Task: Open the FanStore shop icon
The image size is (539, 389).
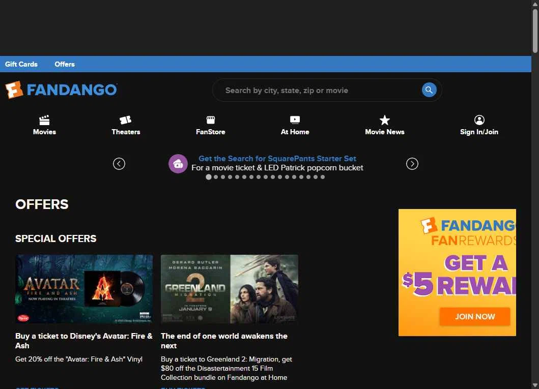Action: [210, 120]
